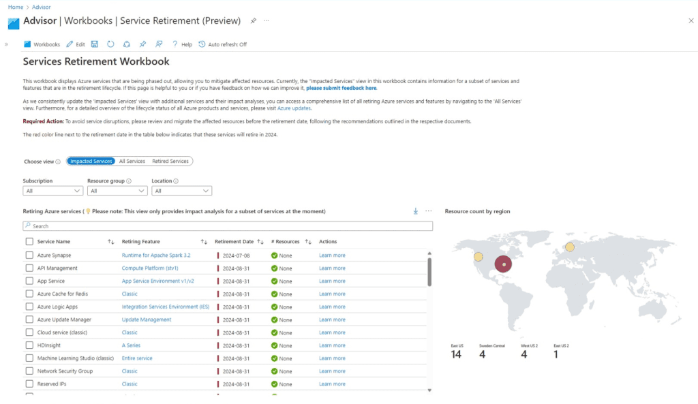Download the retiring services table data
698x404 pixels.
click(415, 211)
